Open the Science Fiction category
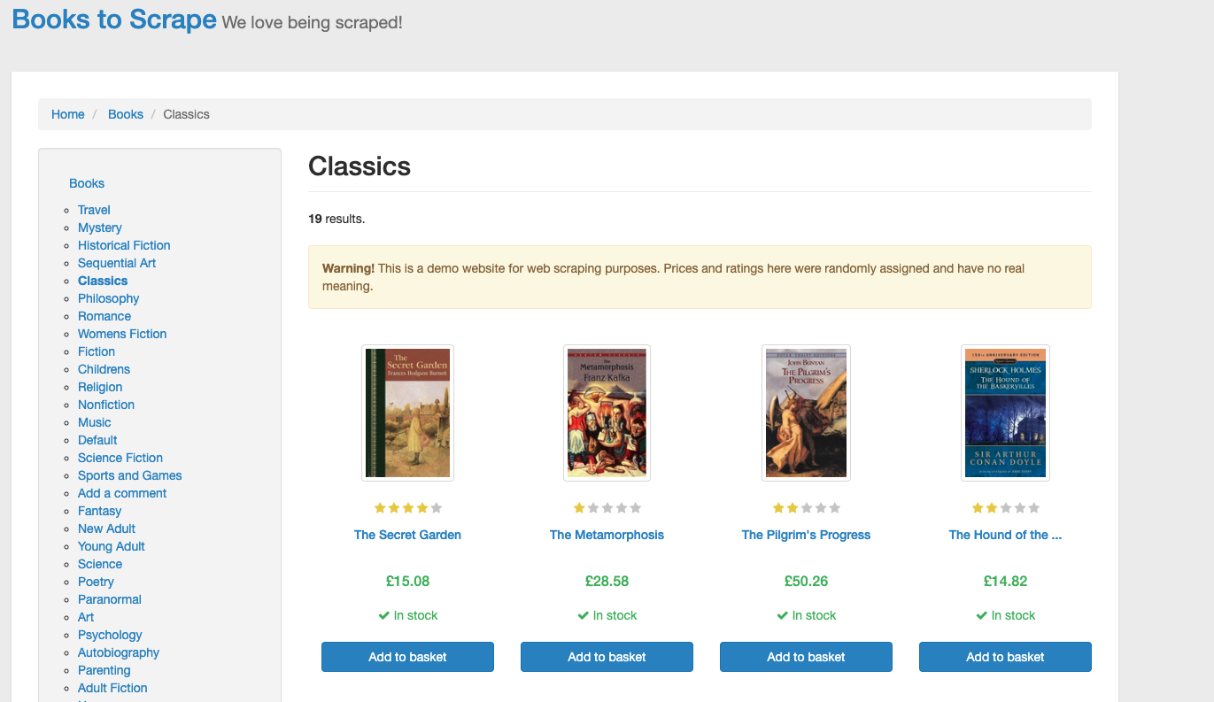The width and height of the screenshot is (1214, 702). point(120,458)
